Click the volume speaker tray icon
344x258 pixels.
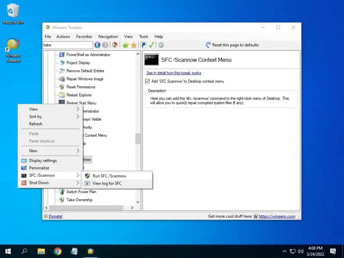[x=301, y=251]
